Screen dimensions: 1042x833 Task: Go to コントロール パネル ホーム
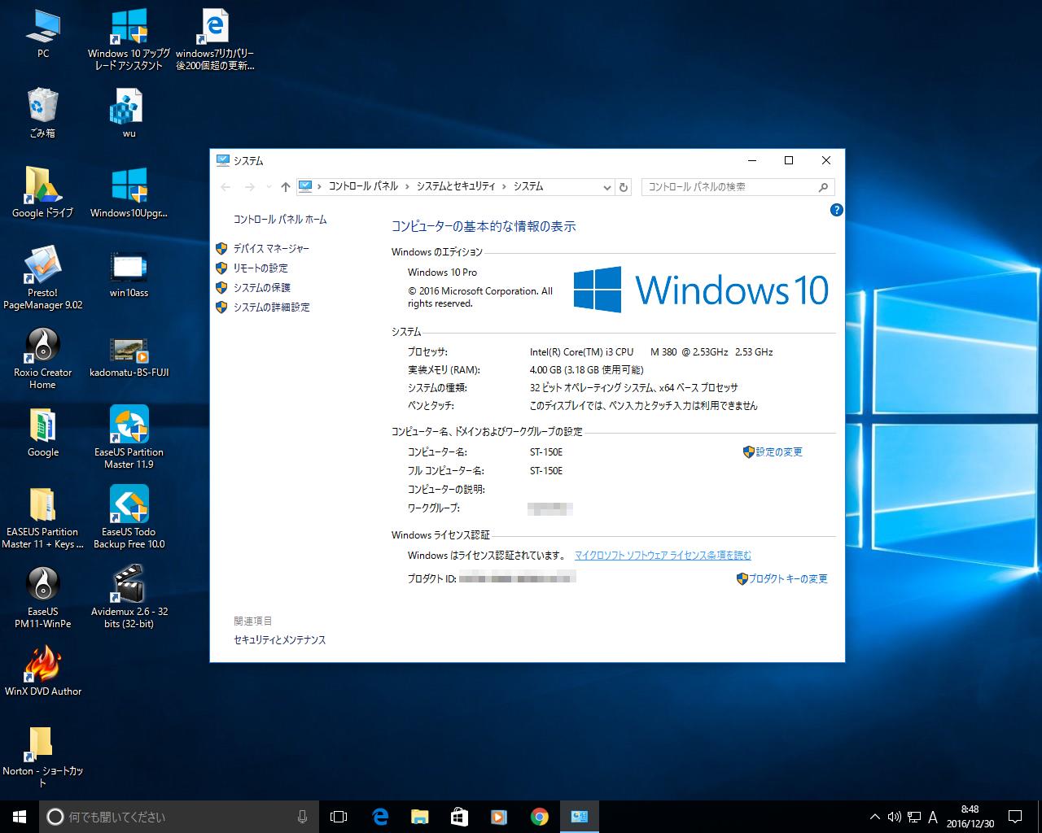coord(280,220)
